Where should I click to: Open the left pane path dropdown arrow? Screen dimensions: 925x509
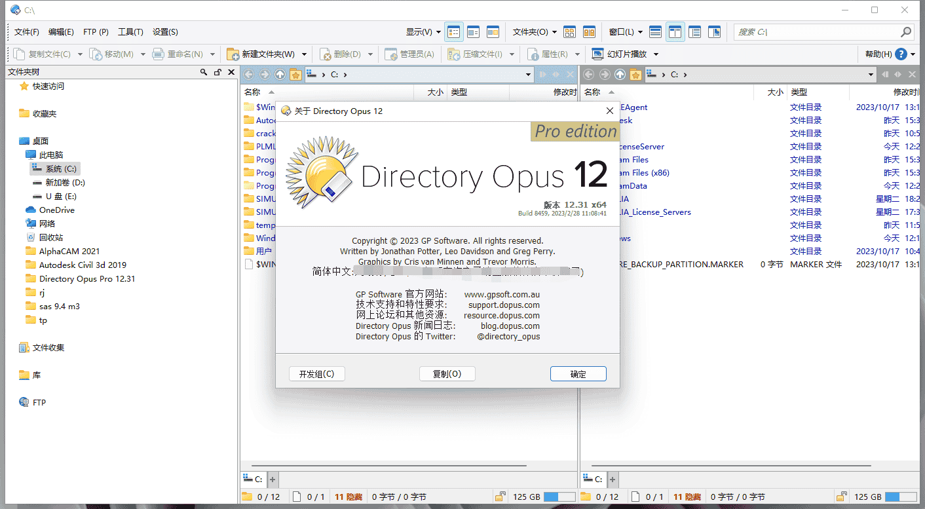(529, 75)
